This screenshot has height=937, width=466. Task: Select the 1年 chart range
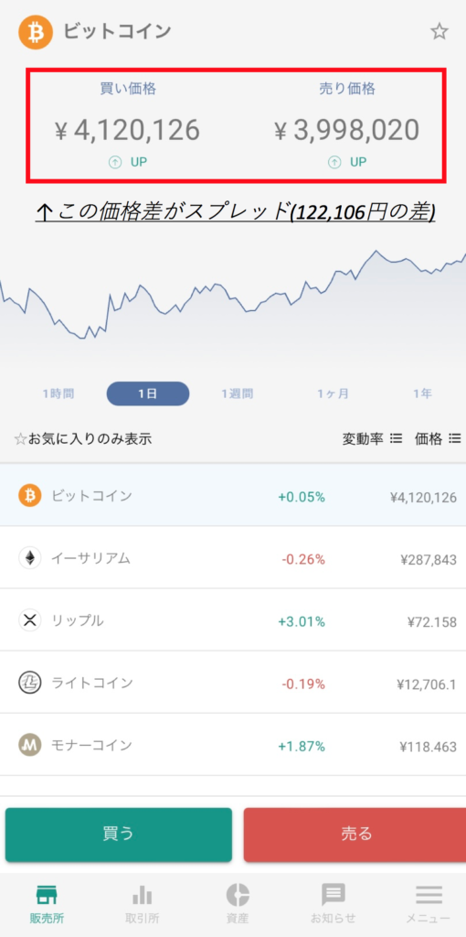pyautogui.click(x=422, y=393)
